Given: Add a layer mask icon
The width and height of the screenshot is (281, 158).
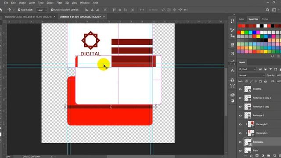Looking at the screenshot, I should (257, 156).
